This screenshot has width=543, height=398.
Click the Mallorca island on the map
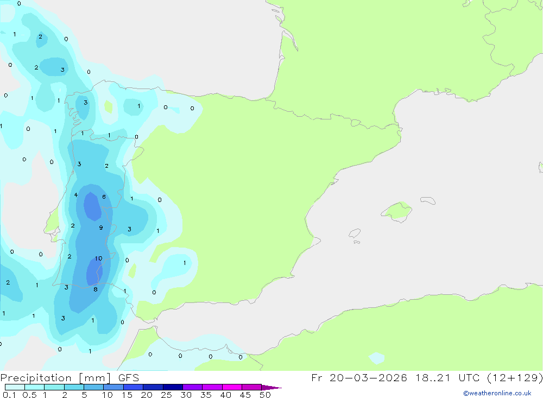pyautogui.click(x=397, y=211)
